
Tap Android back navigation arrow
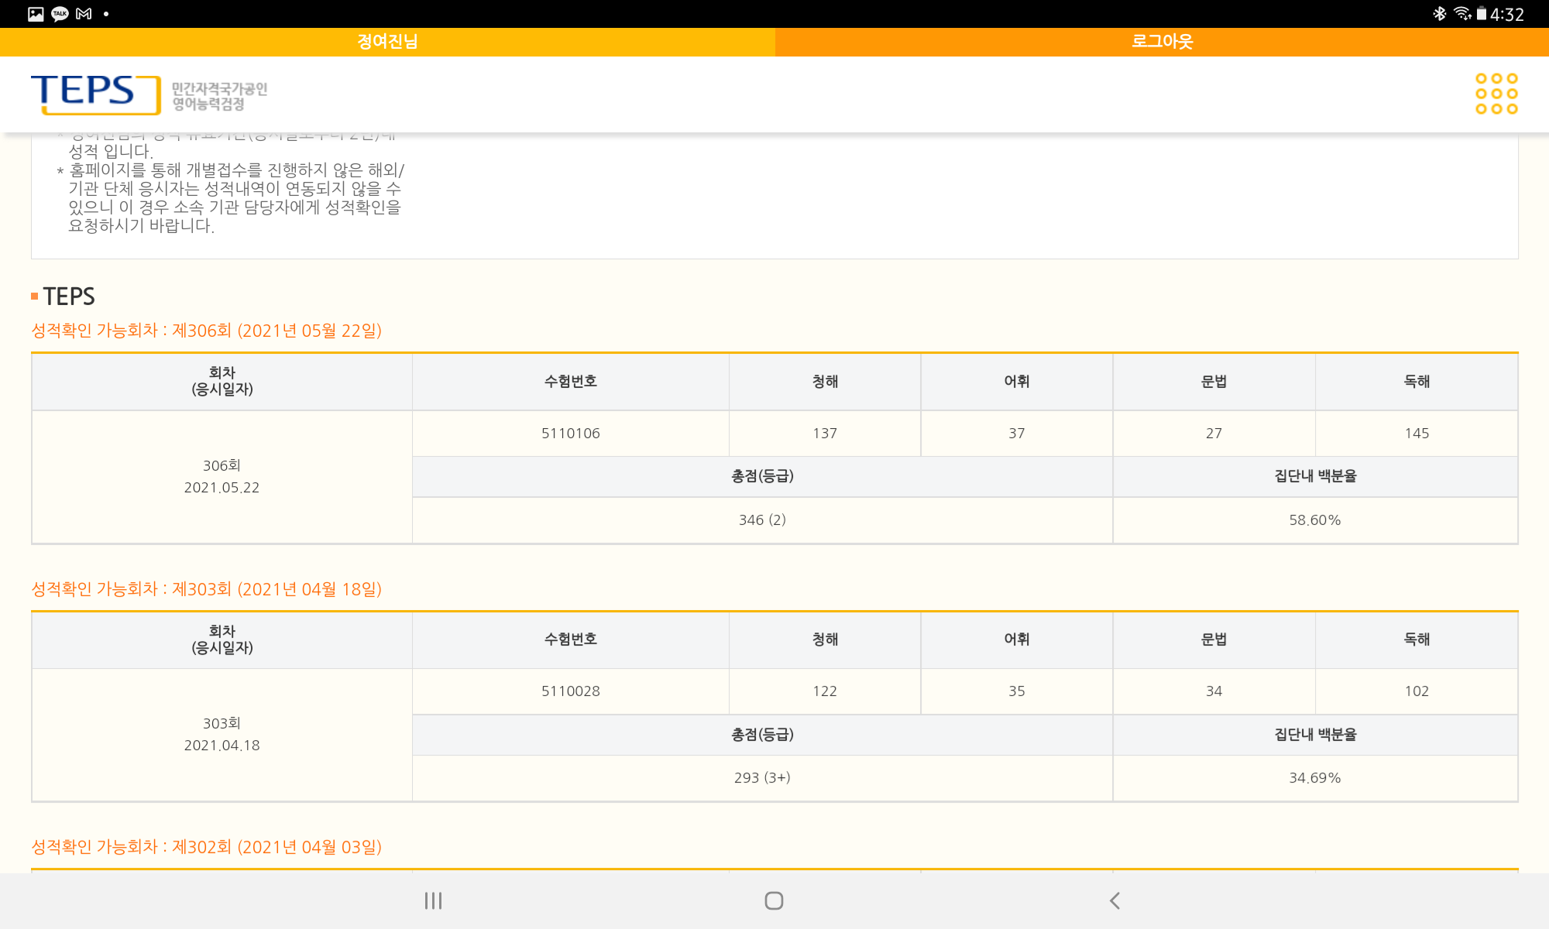click(1115, 900)
